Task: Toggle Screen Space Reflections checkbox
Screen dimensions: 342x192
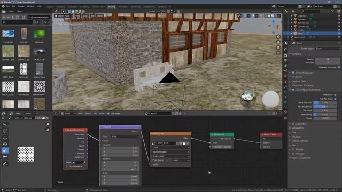Action: [x=293, y=90]
